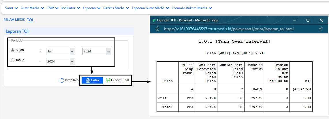
Task: Click the 'Total' row label in table
Action: click(168, 107)
